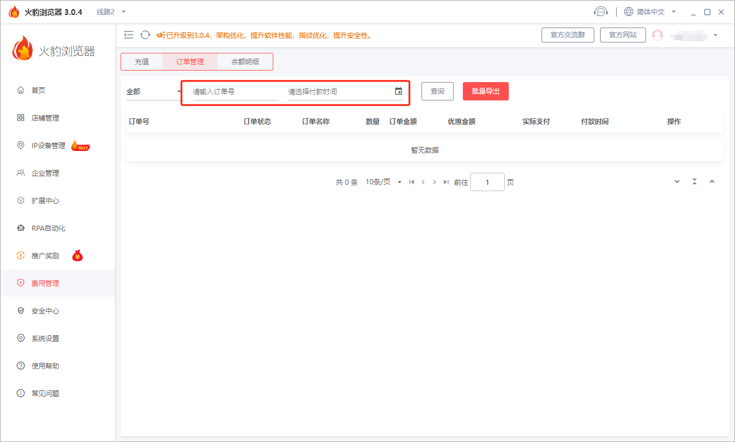Click the red 批量导出 button
Viewport: 735px width, 442px height.
click(485, 91)
